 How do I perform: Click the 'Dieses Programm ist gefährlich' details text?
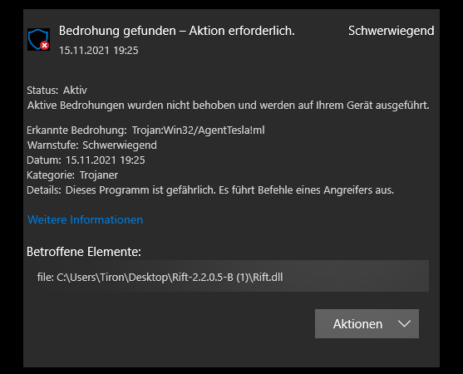(229, 190)
